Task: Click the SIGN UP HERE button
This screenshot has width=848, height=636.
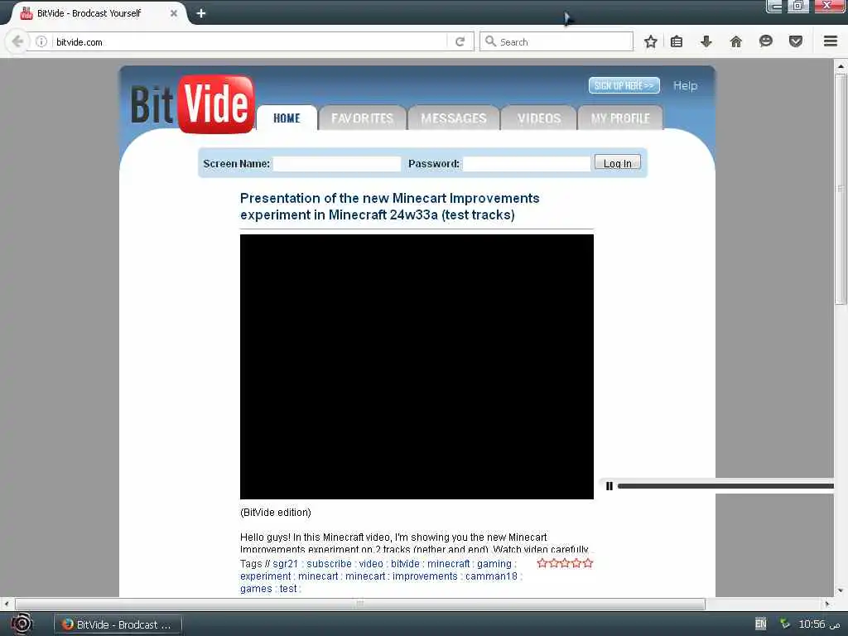Action: pyautogui.click(x=624, y=85)
